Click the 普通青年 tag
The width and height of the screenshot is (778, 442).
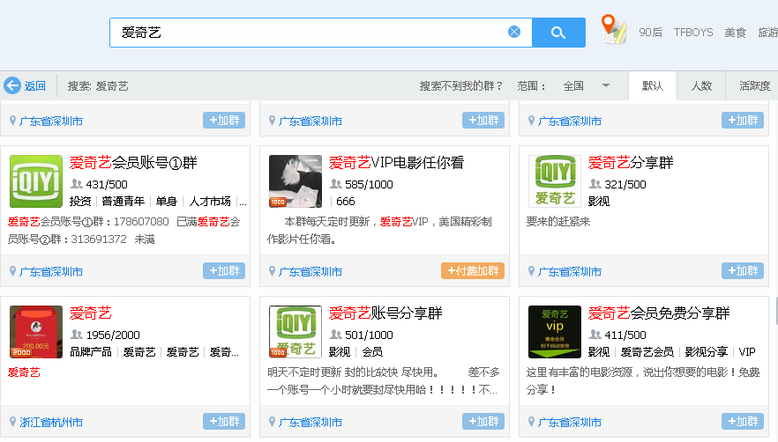tap(123, 201)
